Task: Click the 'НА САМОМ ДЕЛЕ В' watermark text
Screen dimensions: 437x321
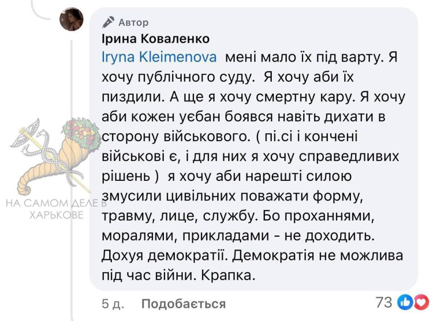Action: (56, 203)
